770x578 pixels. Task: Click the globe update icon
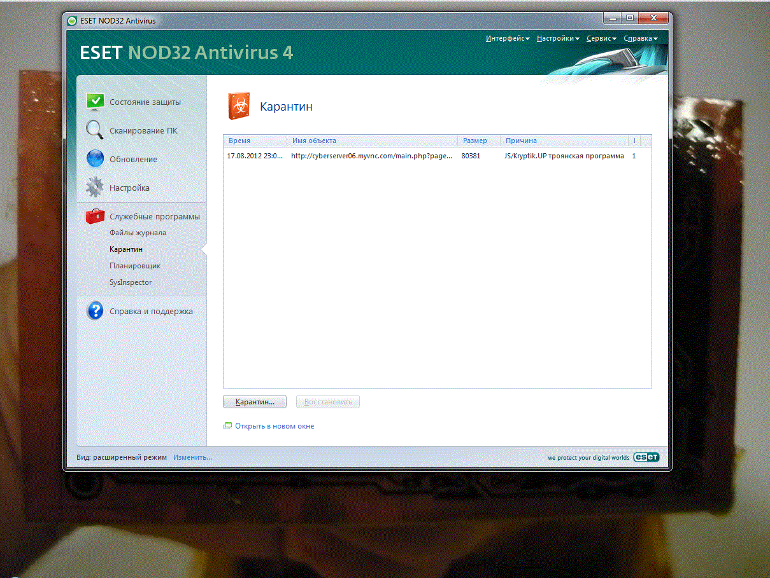click(95, 159)
